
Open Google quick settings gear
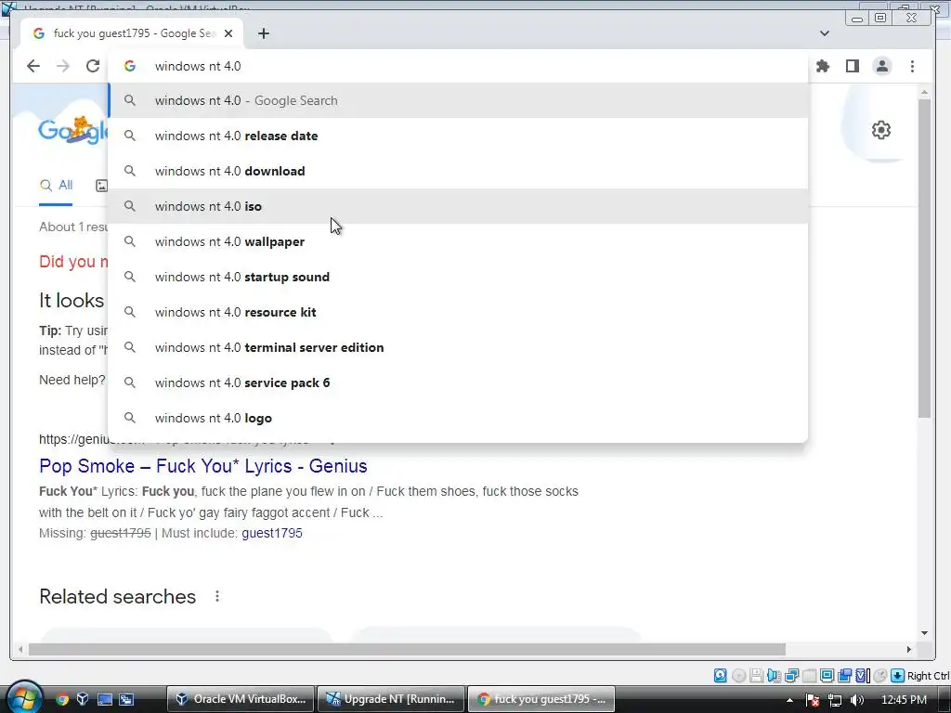[x=880, y=130]
